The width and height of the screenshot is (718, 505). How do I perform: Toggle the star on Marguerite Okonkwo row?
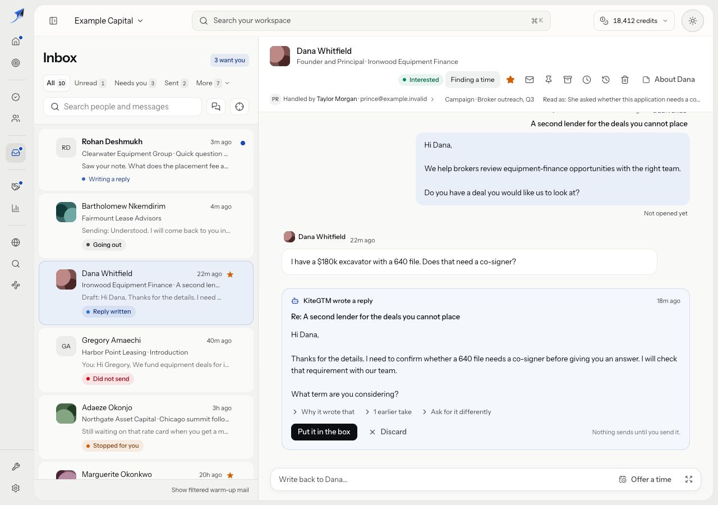[230, 475]
